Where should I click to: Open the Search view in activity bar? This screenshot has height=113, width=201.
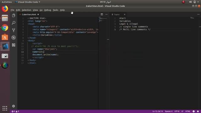(14, 23)
